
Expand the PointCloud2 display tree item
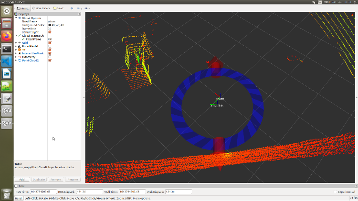point(16,60)
